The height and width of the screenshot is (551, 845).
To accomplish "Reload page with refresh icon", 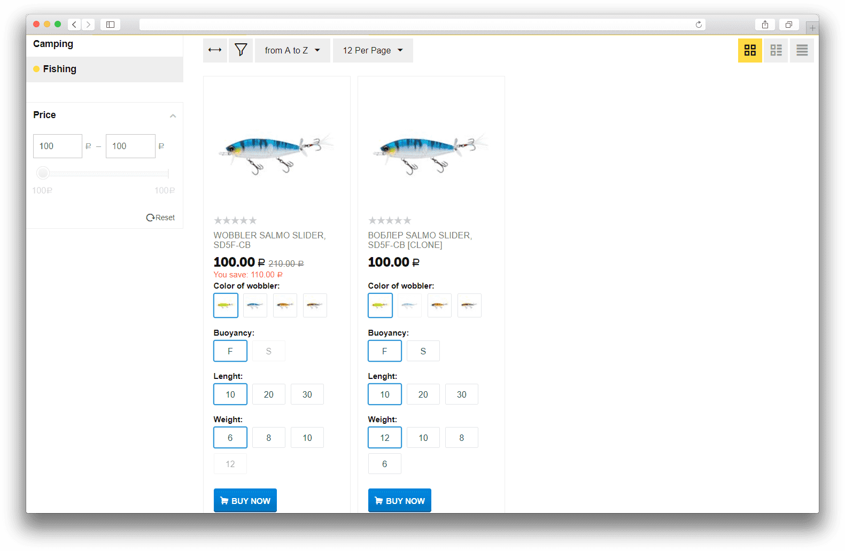I will coord(699,25).
